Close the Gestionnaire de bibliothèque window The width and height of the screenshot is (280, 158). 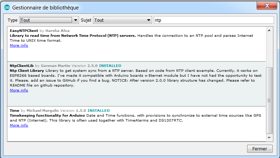coord(268,6)
